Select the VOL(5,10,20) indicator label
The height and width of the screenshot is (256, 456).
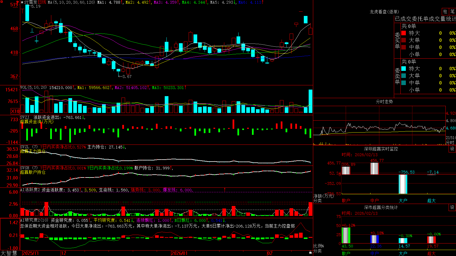point(33,88)
